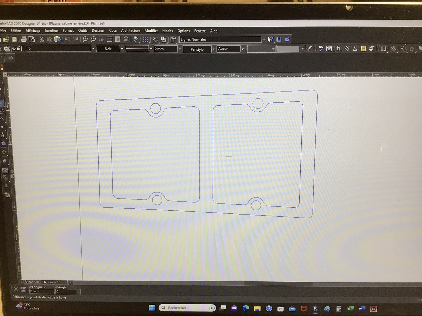Click the Windows Start button
This screenshot has height=316, width=422.
click(x=152, y=308)
